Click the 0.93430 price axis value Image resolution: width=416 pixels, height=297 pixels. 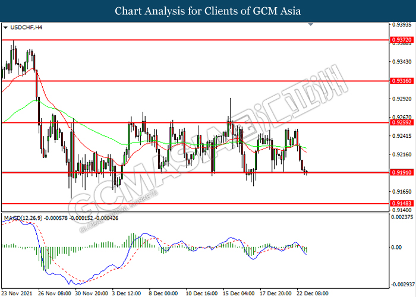click(x=402, y=62)
